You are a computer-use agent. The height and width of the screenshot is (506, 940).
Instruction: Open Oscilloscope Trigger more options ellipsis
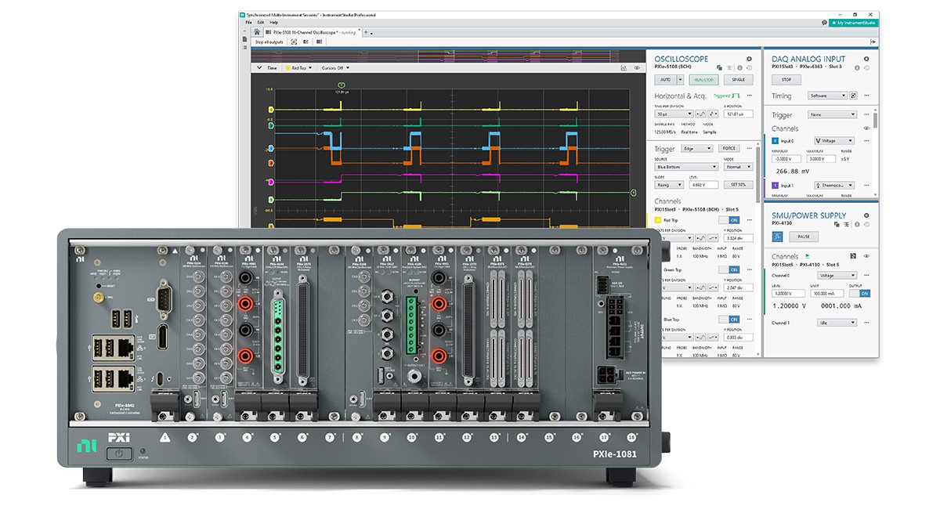pos(750,148)
